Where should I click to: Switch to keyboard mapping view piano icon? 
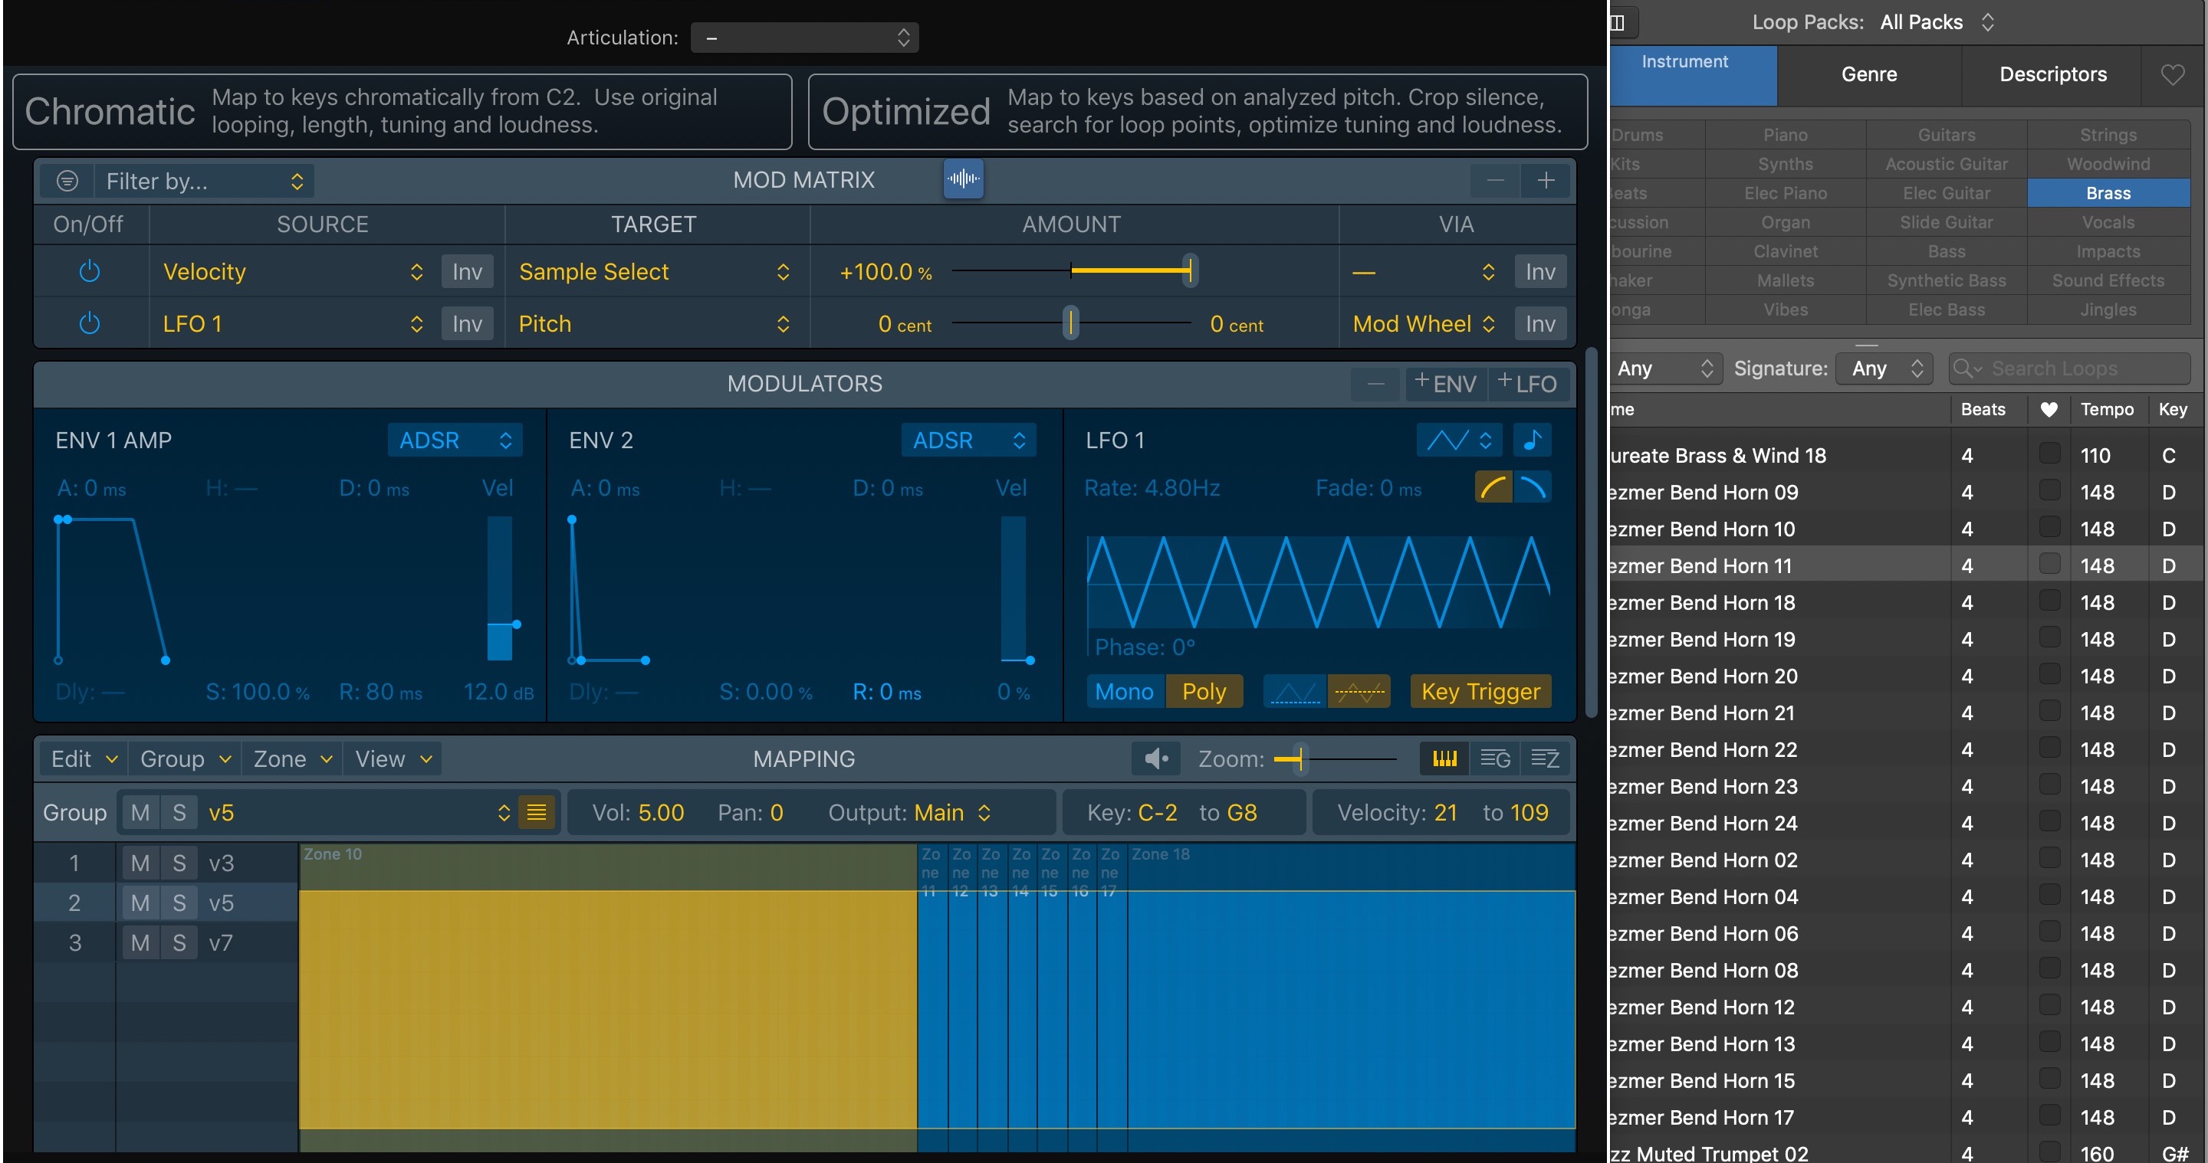click(1444, 758)
